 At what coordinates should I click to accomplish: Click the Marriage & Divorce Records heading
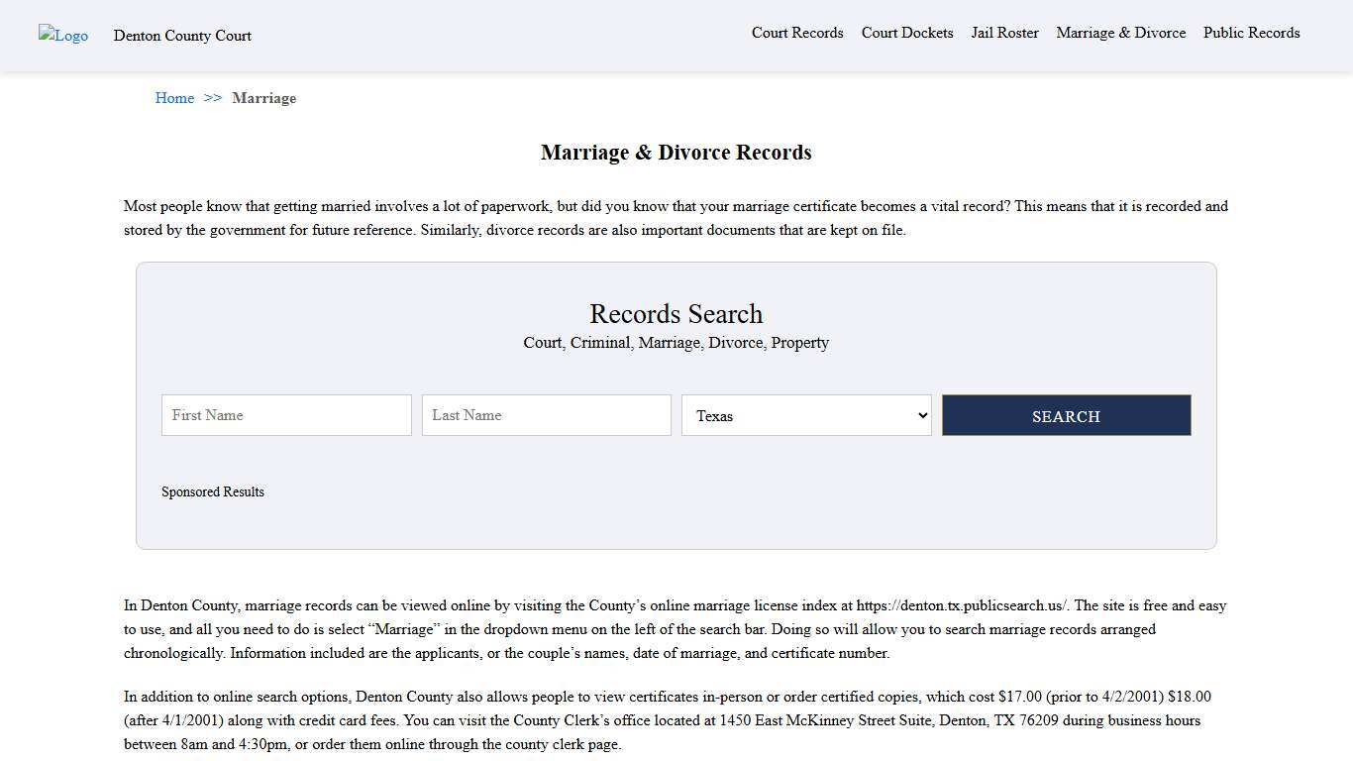tap(676, 153)
